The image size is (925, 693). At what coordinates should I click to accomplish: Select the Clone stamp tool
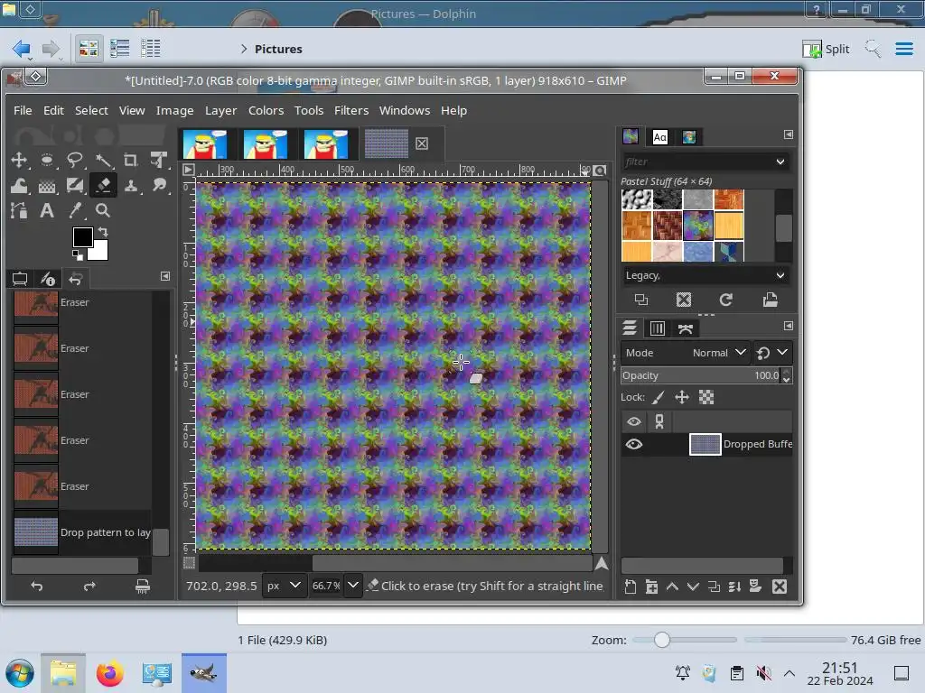(130, 185)
